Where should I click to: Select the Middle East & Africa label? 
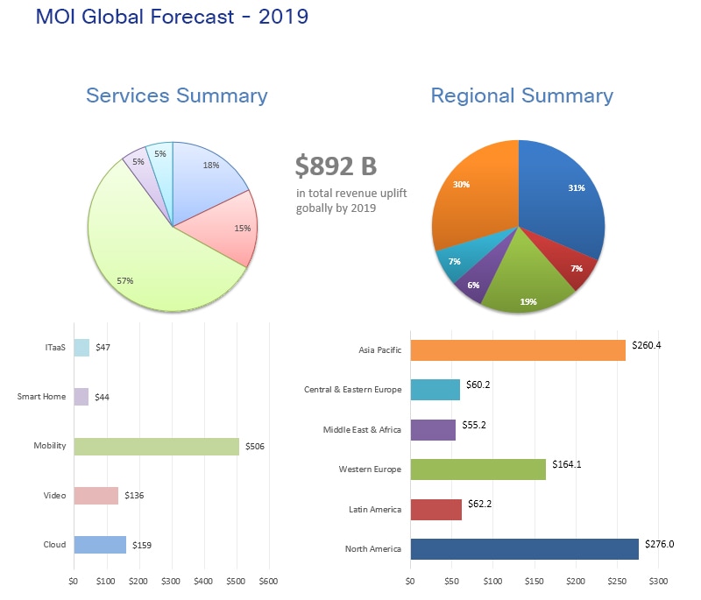point(363,429)
